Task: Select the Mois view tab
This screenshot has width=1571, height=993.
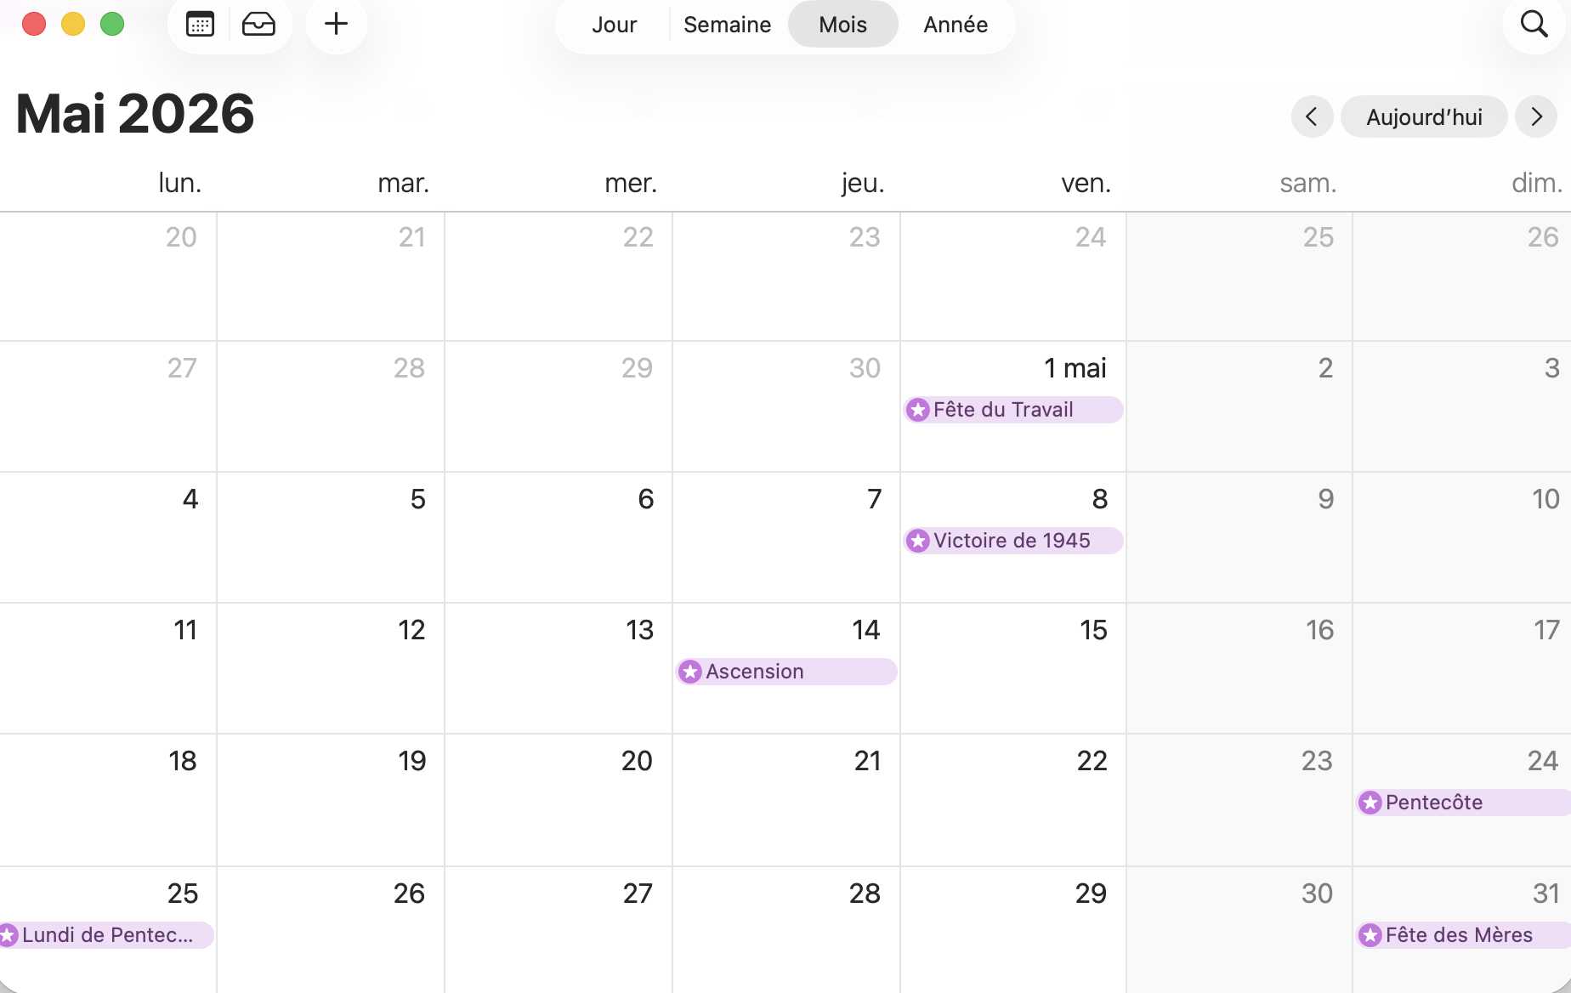Action: click(x=842, y=25)
